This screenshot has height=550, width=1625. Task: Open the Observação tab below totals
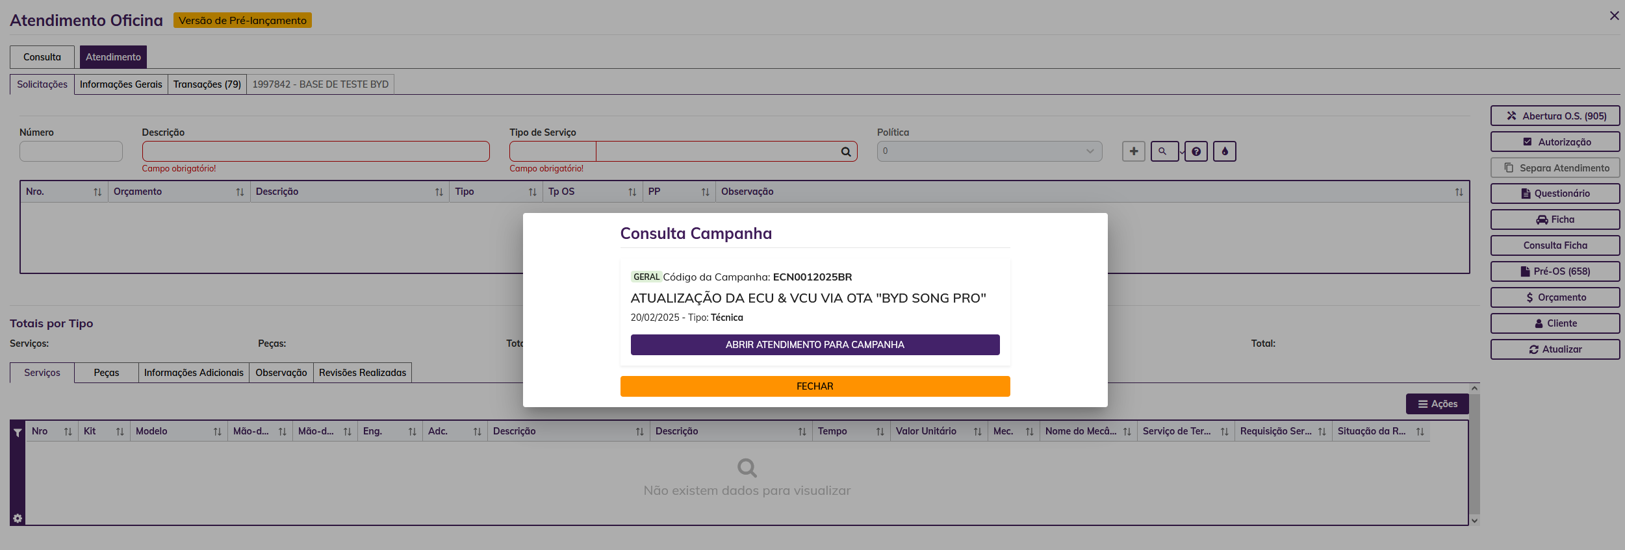click(281, 373)
